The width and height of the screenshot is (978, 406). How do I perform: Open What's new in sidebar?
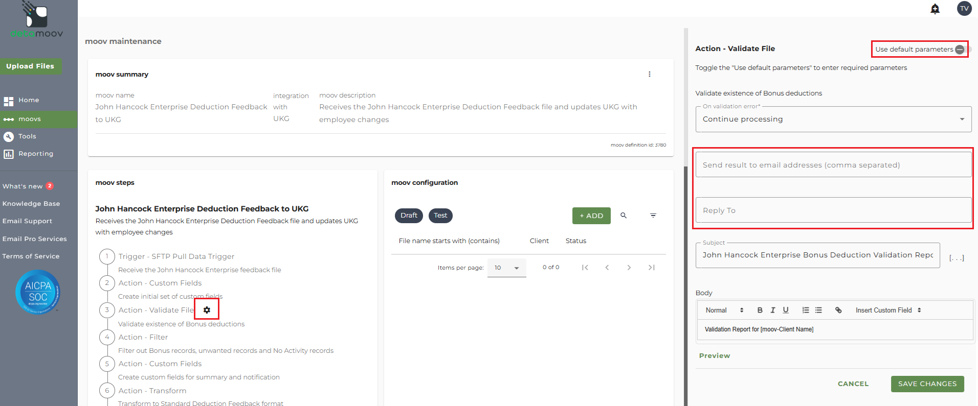(x=28, y=186)
